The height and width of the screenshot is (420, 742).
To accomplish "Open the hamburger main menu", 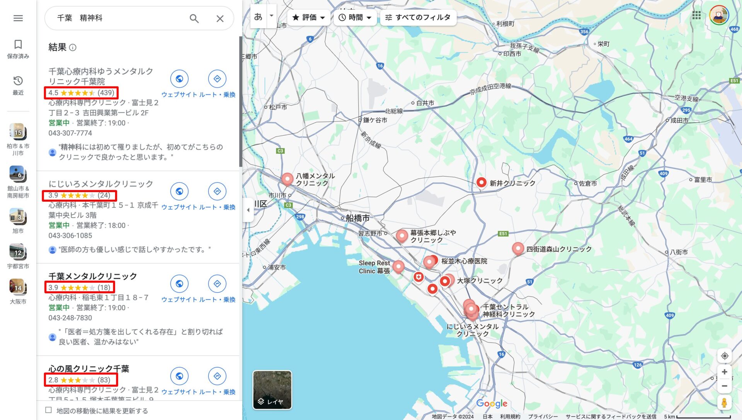I will [18, 18].
